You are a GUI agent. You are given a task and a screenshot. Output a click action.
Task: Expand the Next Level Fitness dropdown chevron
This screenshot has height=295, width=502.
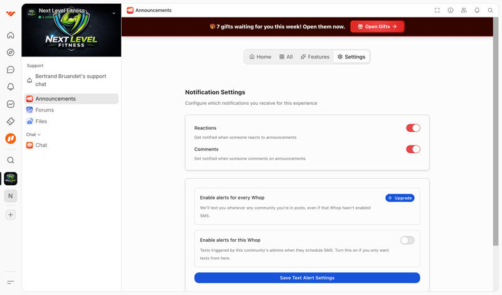click(114, 13)
